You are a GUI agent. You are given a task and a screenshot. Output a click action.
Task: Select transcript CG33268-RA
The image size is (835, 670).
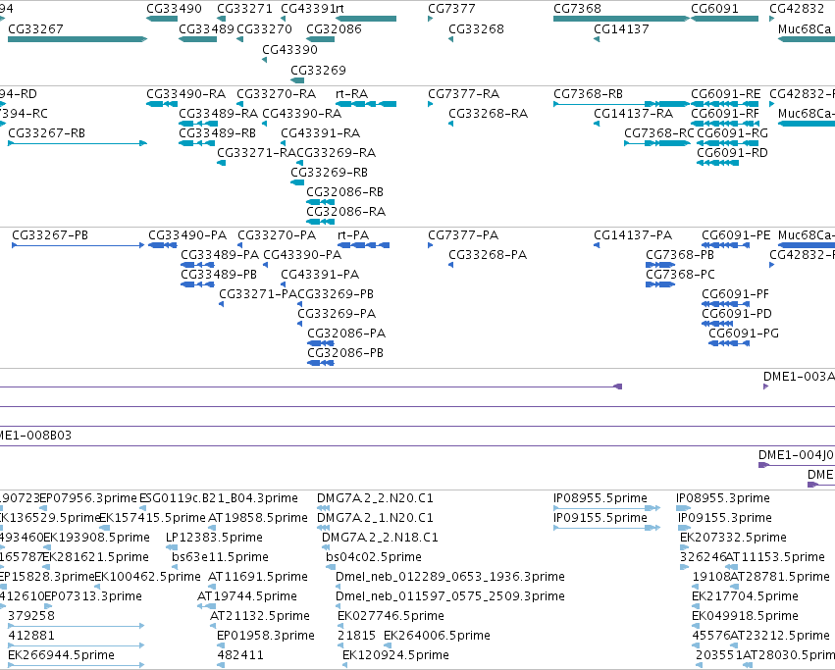click(x=489, y=114)
